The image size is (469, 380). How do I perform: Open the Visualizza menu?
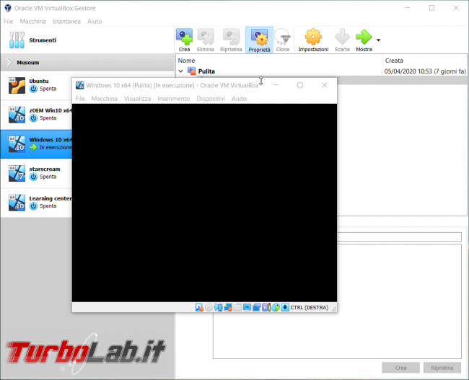point(137,98)
